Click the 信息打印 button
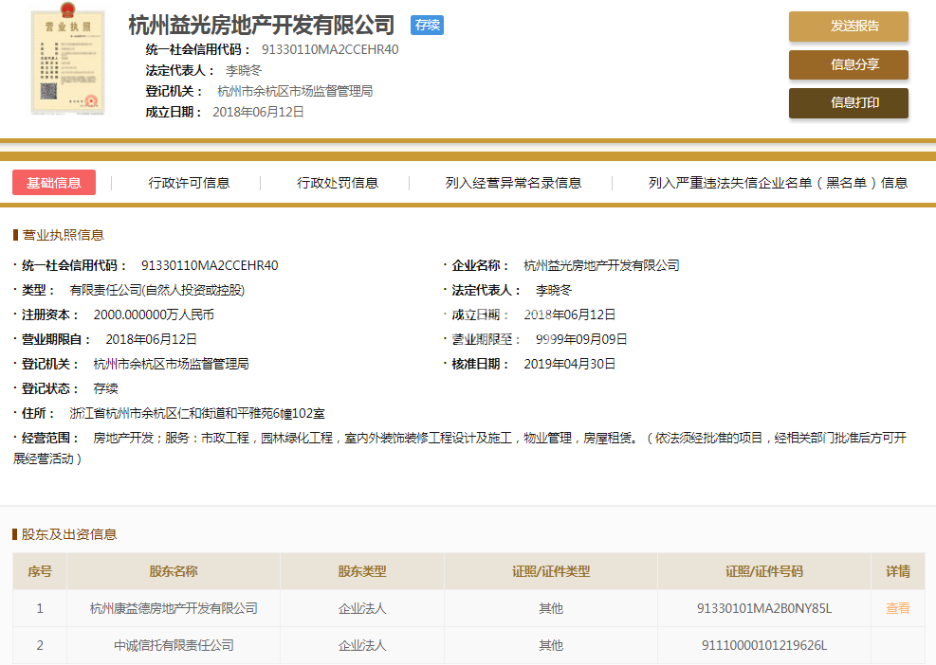The height and width of the screenshot is (665, 936). (848, 103)
